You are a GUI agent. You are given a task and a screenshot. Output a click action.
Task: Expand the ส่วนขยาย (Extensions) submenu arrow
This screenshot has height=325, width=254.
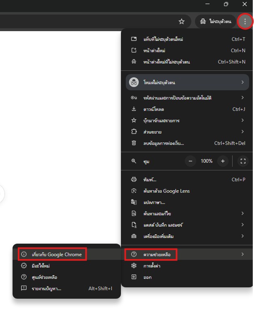[x=242, y=132]
